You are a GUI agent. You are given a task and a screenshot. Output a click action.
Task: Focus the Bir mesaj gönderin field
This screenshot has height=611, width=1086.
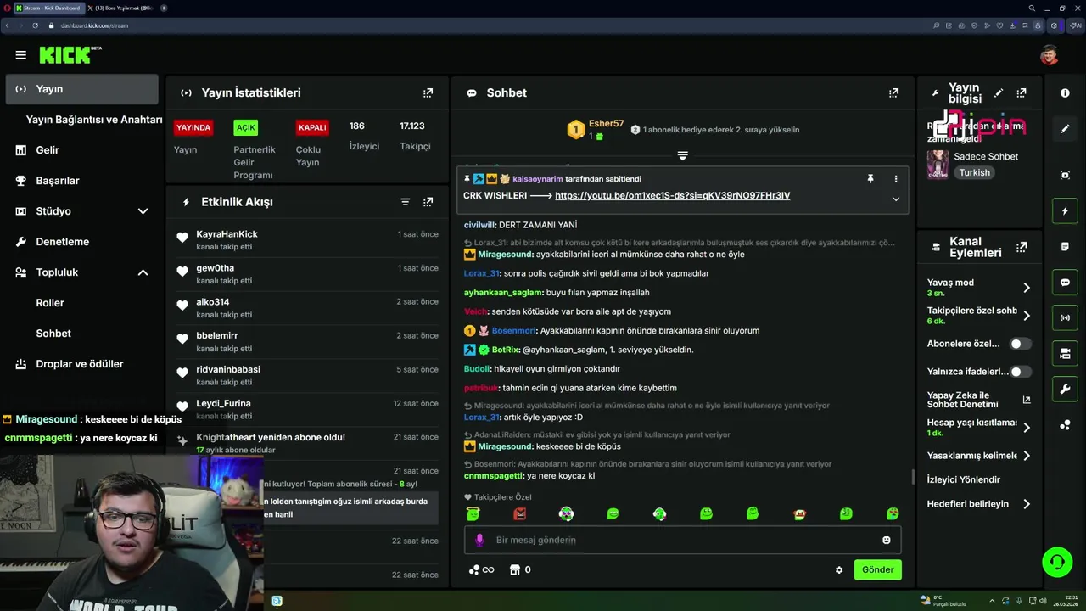point(683,540)
